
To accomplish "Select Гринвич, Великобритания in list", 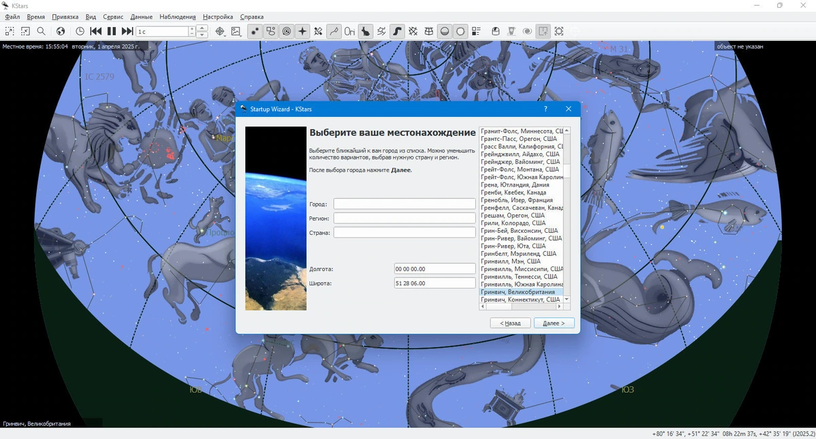I will [x=522, y=292].
